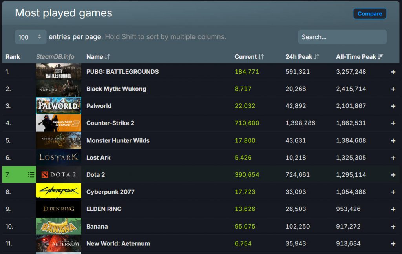402x254 pixels.
Task: Open the Palworld game link
Action: [99, 106]
